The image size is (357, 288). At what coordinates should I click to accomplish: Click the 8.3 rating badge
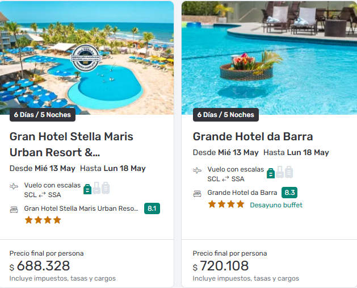click(289, 193)
